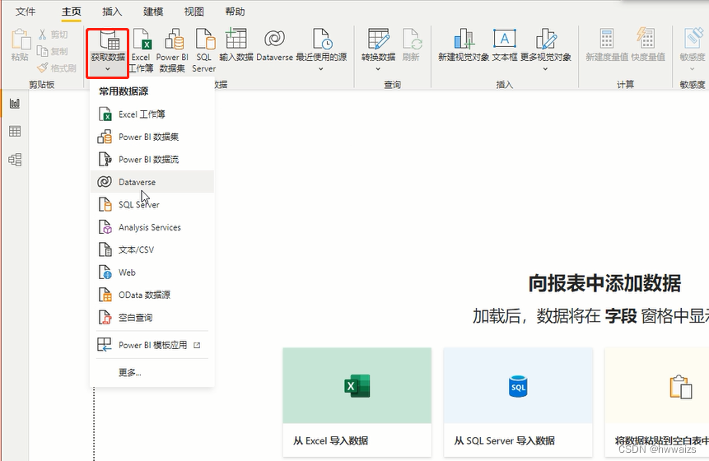Screen dimensions: 709x461
Task: Click the Power BI 数据集 ribbon icon
Action: [x=173, y=40]
